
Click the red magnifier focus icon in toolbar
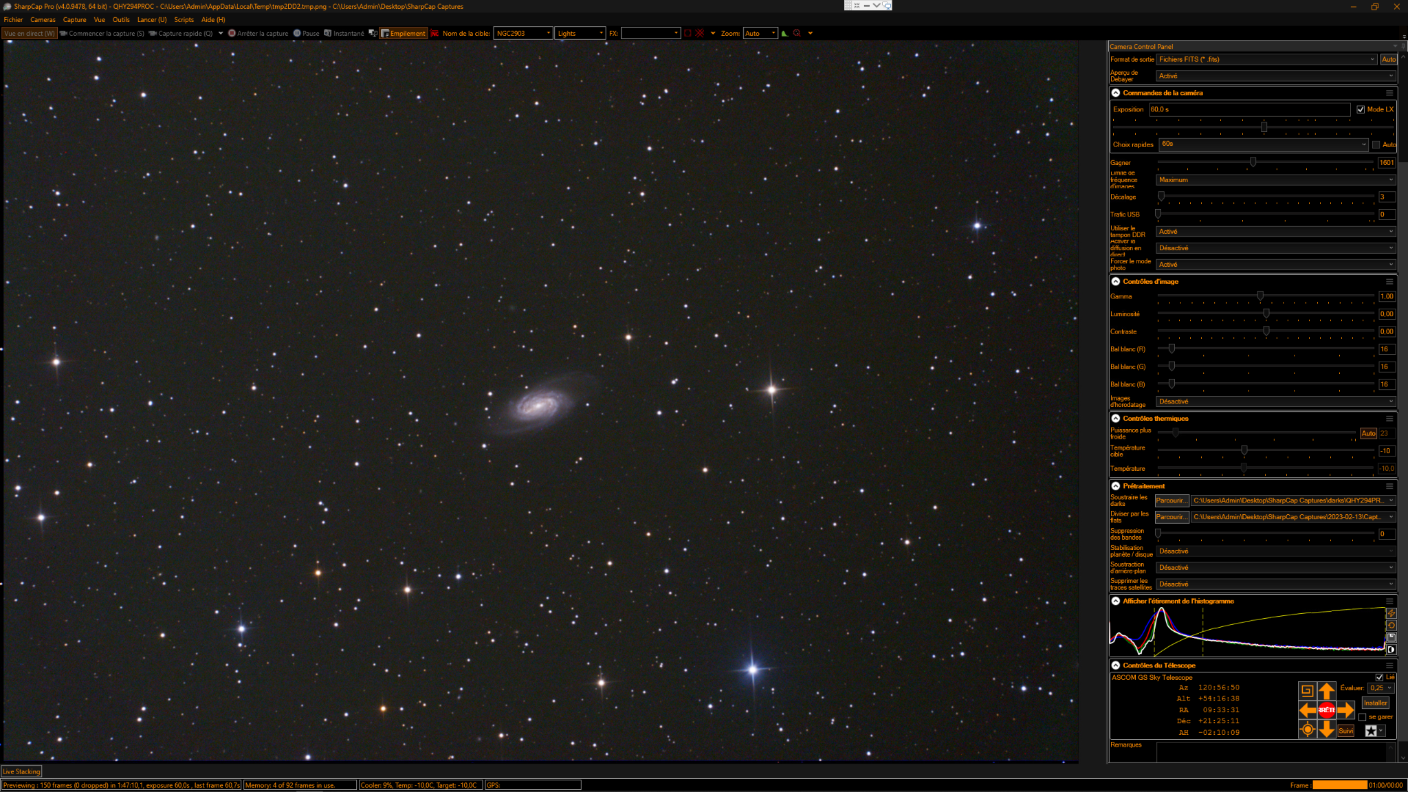797,33
